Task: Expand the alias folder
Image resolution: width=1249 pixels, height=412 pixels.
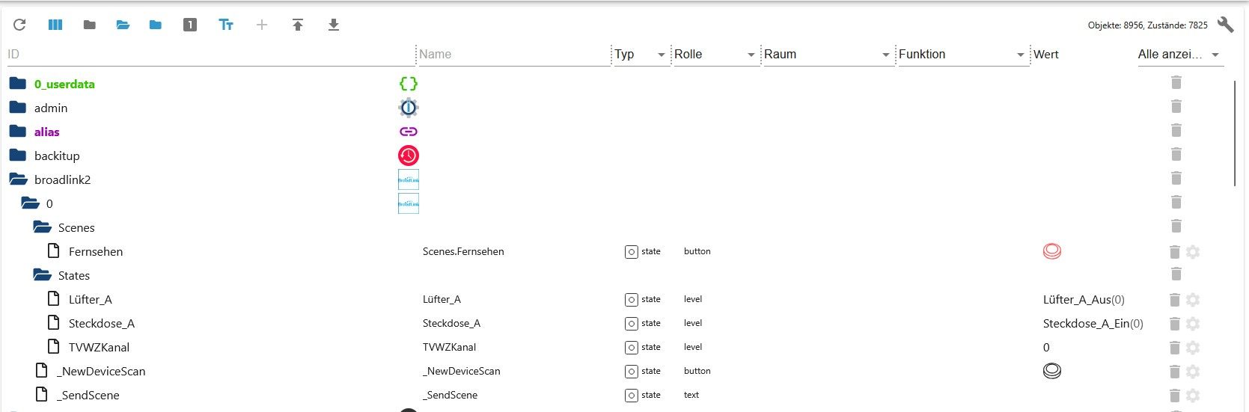Action: [18, 132]
